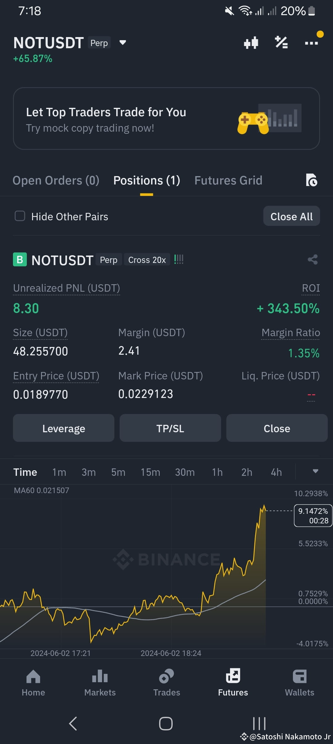Go to the Home tab
The width and height of the screenshot is (333, 744).
click(x=33, y=683)
